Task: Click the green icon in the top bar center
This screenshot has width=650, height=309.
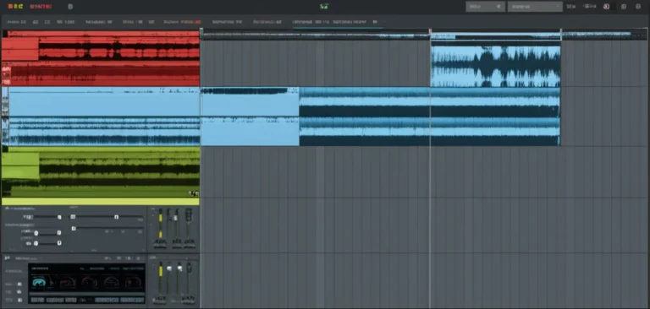Action: 324,6
